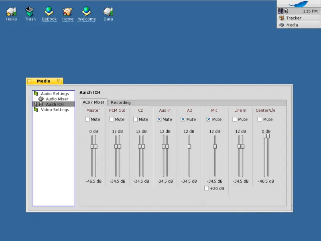321x241 pixels.
Task: Toggle the PCM Out Mute checkbox
Action: (x=112, y=119)
